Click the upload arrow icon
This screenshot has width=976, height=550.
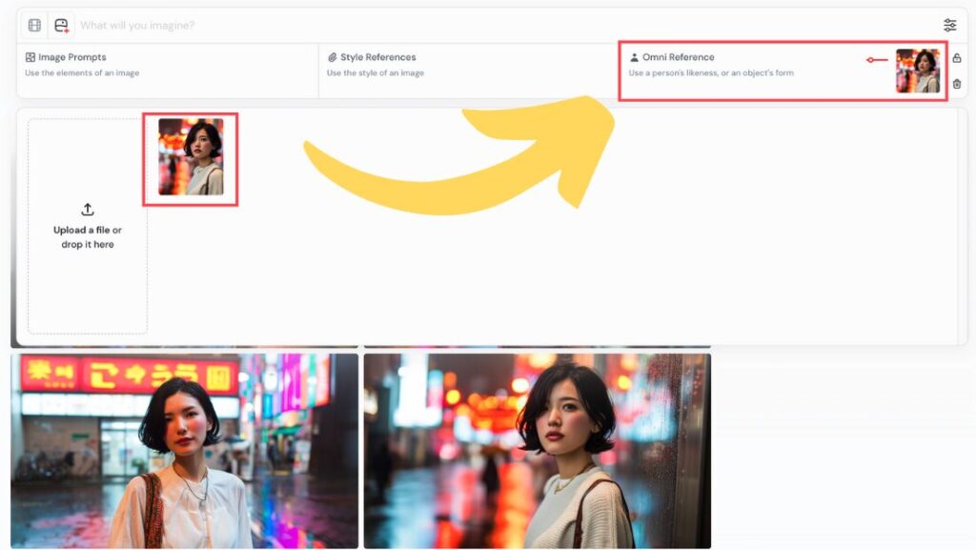(x=88, y=210)
